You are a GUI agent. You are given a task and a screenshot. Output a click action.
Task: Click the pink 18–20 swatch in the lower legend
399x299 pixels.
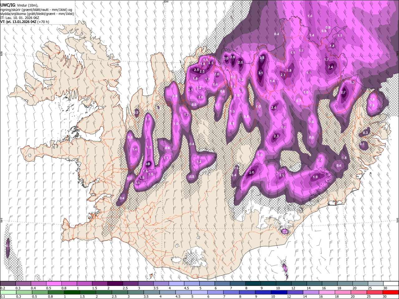[x=342, y=292]
